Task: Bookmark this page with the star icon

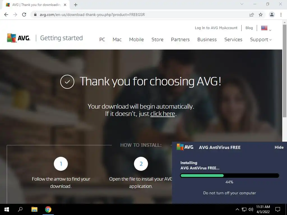Action: [261, 15]
